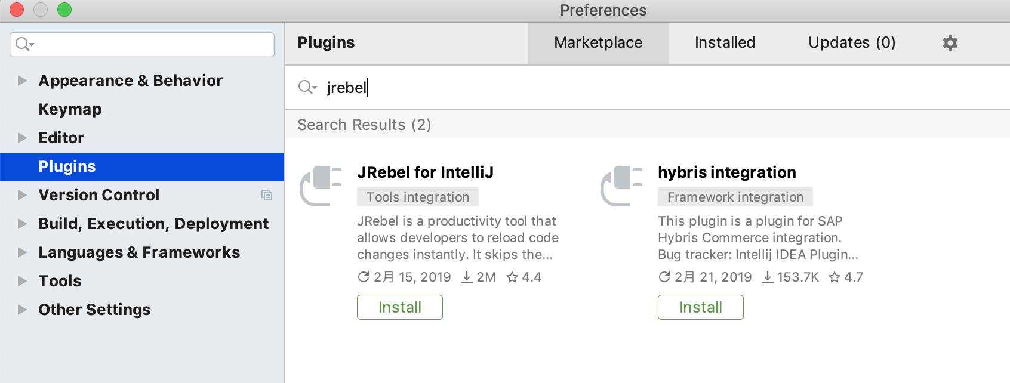Select Other Settings in the sidebar
Viewport: 1010px width, 383px height.
coord(94,310)
